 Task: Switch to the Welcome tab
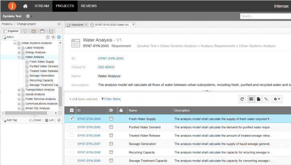(77, 25)
